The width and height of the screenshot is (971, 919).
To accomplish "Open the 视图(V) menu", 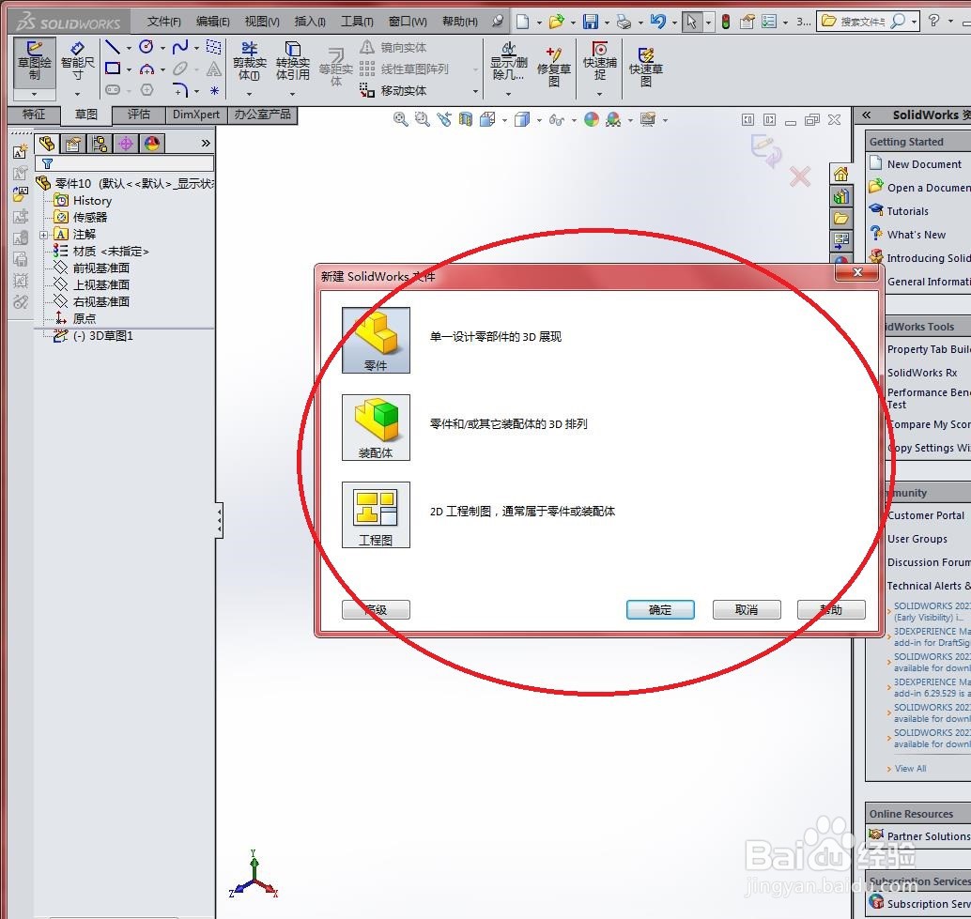I will coord(261,22).
